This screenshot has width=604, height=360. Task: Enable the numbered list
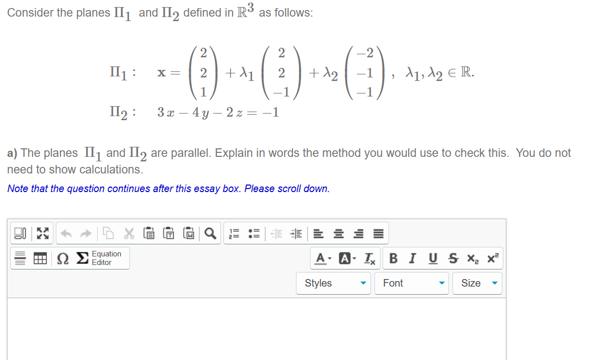pyautogui.click(x=233, y=233)
